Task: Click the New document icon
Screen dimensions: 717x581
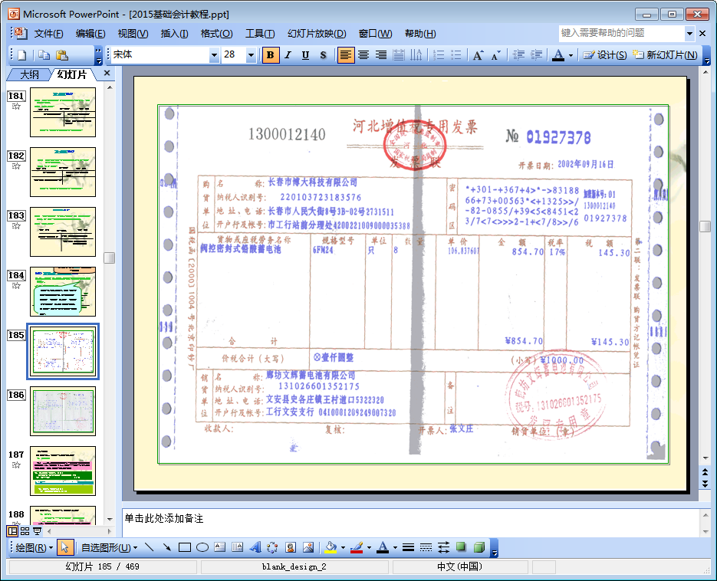Action: pyautogui.click(x=22, y=55)
